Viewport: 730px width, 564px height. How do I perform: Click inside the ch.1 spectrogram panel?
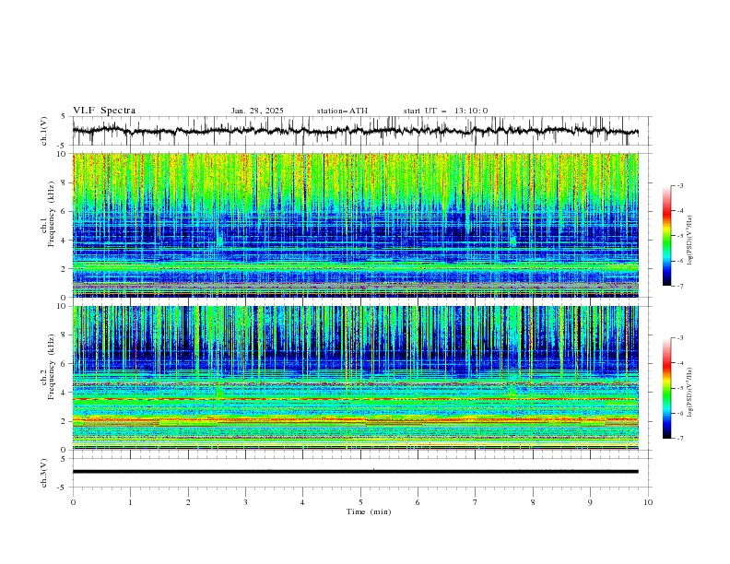point(355,225)
